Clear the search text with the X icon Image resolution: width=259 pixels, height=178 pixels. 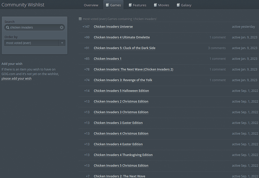(x=62, y=27)
